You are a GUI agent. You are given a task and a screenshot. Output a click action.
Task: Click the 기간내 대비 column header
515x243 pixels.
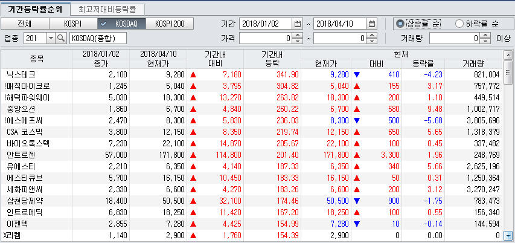pyautogui.click(x=215, y=59)
